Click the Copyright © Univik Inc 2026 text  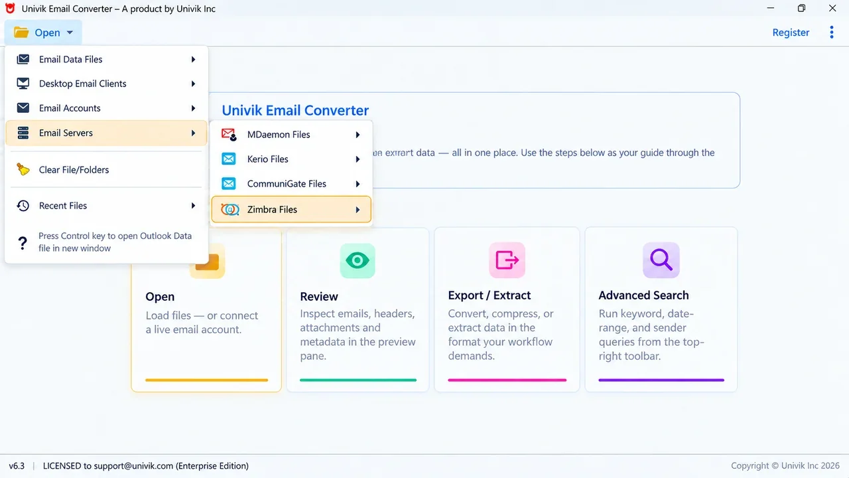785,466
